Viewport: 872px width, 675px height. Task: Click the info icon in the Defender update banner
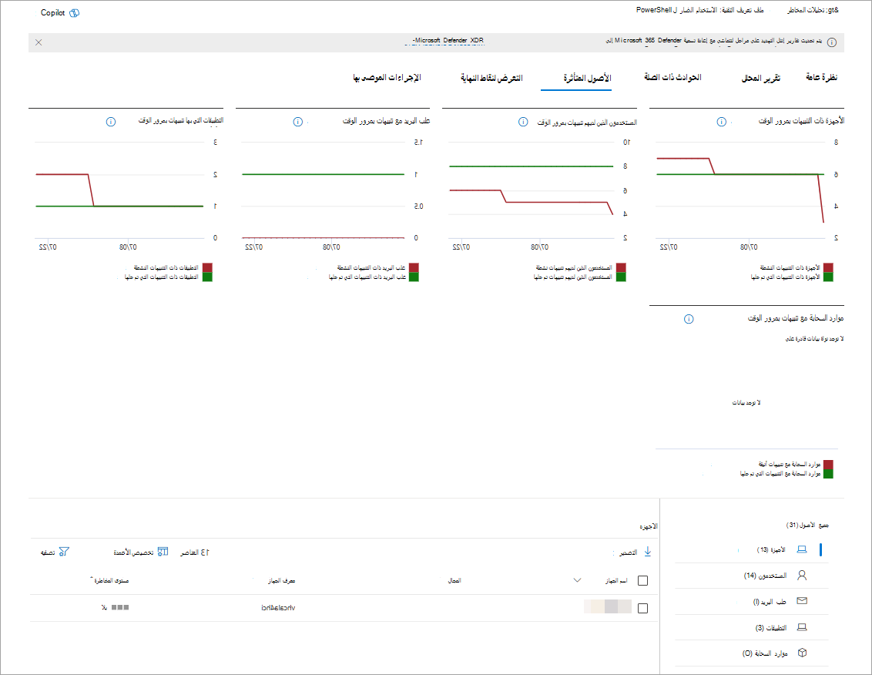point(831,42)
